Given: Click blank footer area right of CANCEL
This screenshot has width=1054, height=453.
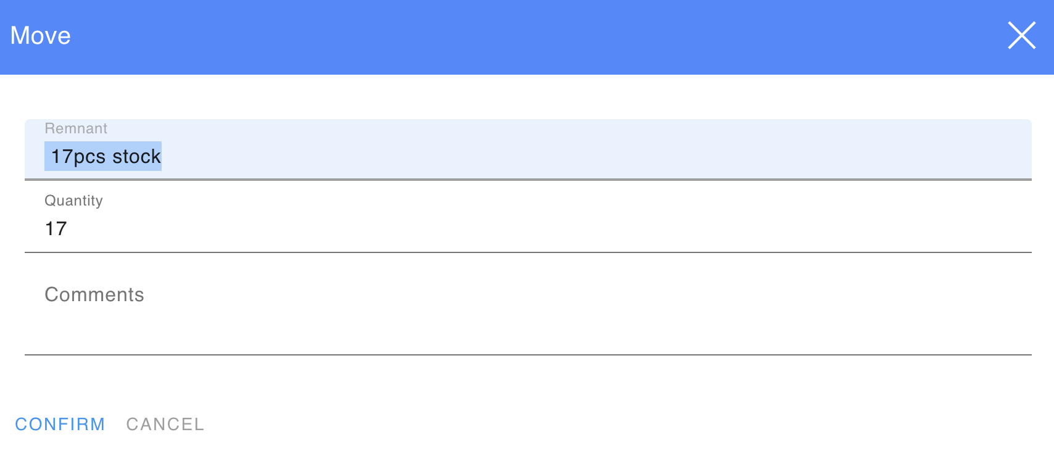Looking at the screenshot, I should pos(617,424).
